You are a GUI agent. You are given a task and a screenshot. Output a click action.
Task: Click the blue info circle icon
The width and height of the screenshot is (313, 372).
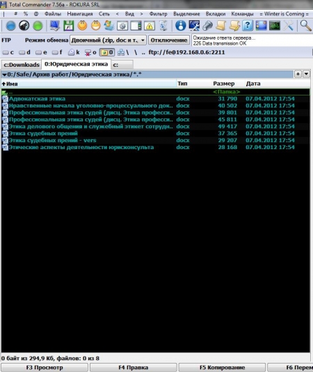[181, 25]
